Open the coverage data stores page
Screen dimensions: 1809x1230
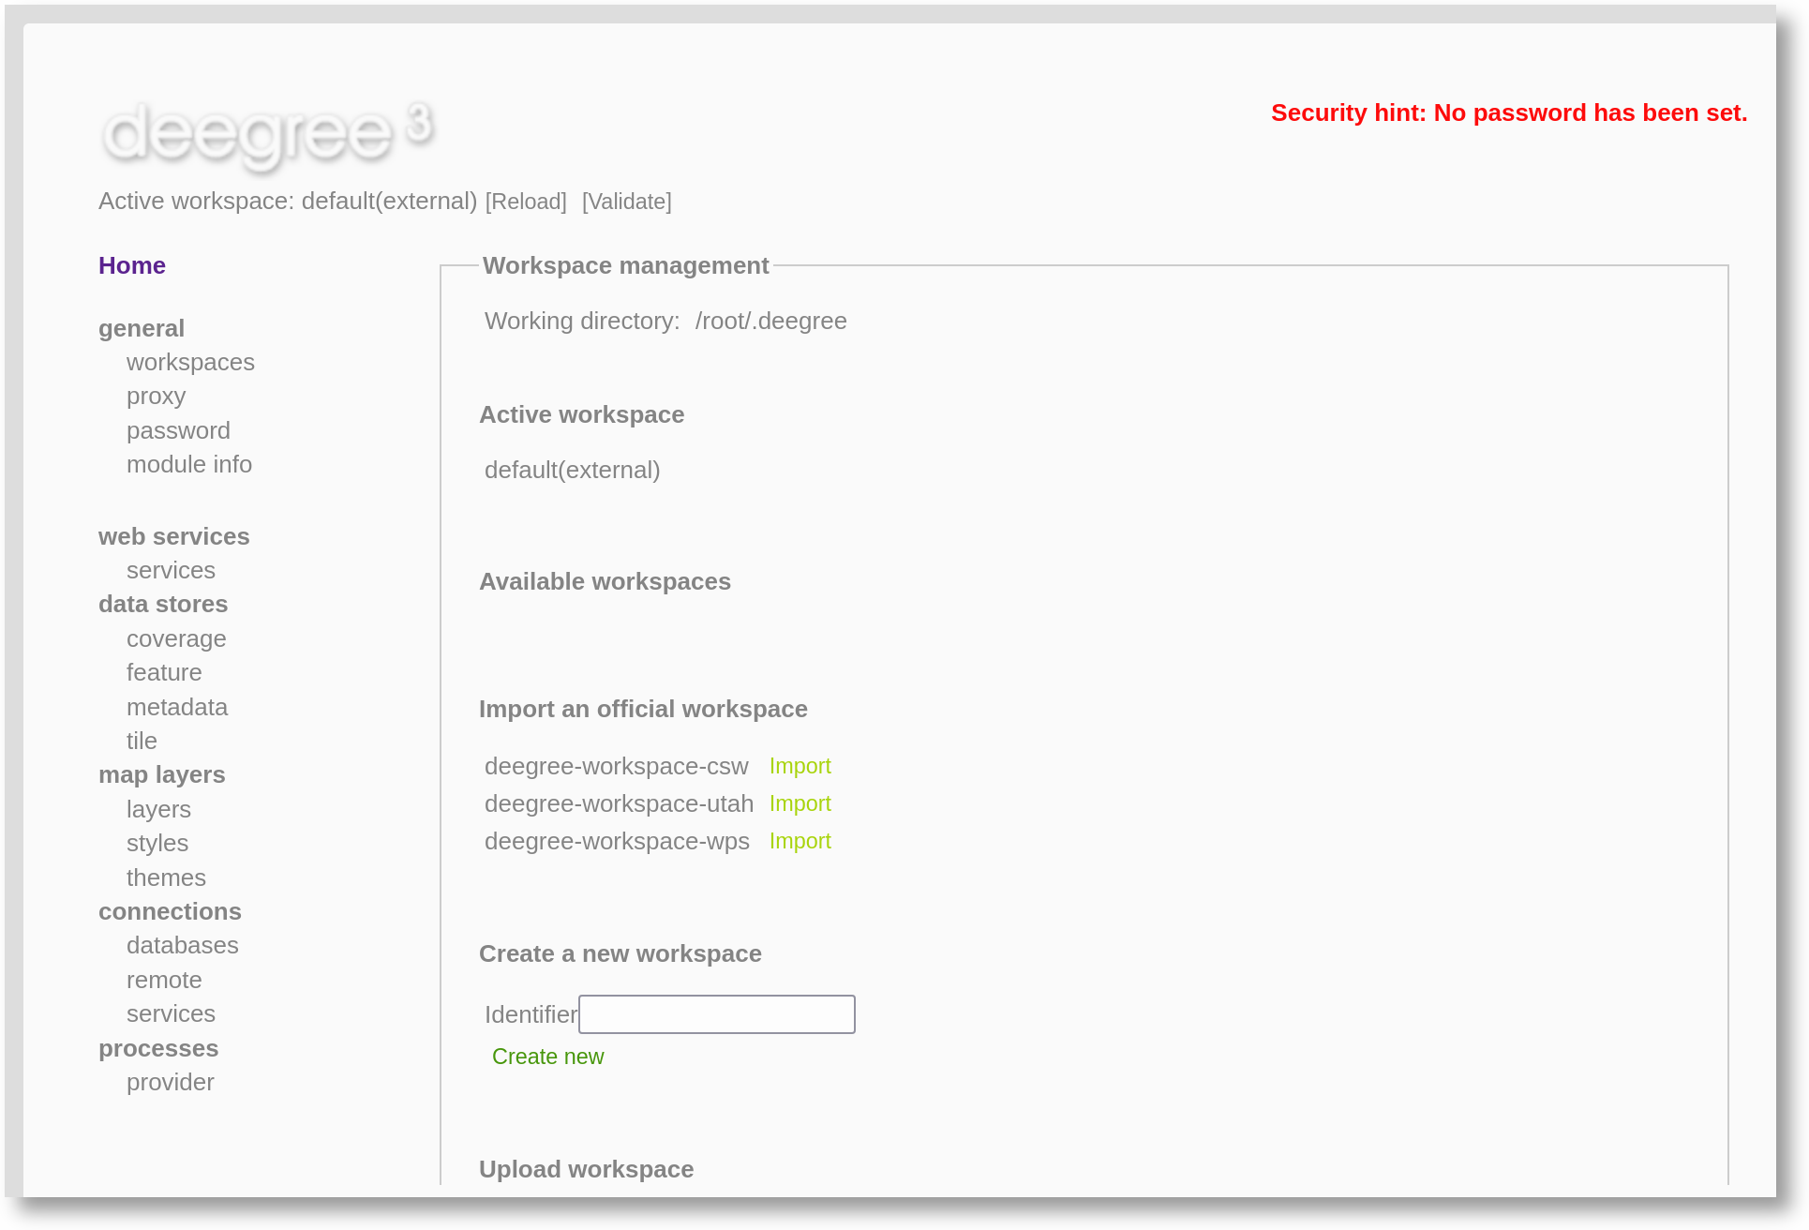coord(176,638)
